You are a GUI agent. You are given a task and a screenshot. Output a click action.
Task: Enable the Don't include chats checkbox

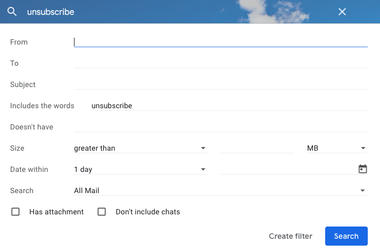(x=102, y=212)
